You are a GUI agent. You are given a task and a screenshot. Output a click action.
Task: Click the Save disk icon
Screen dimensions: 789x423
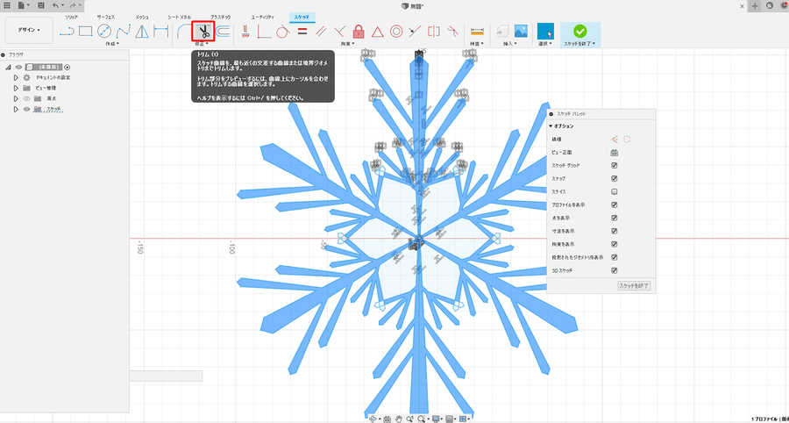[x=40, y=5]
